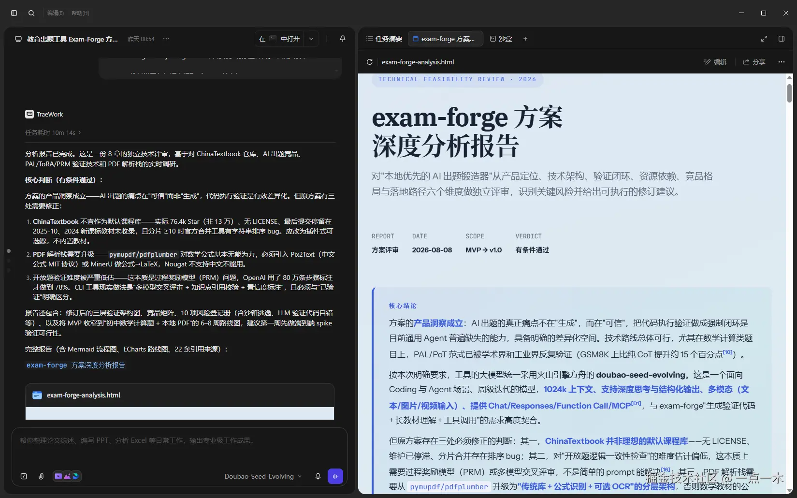Click the blue file icon on the attachment card

coord(37,395)
